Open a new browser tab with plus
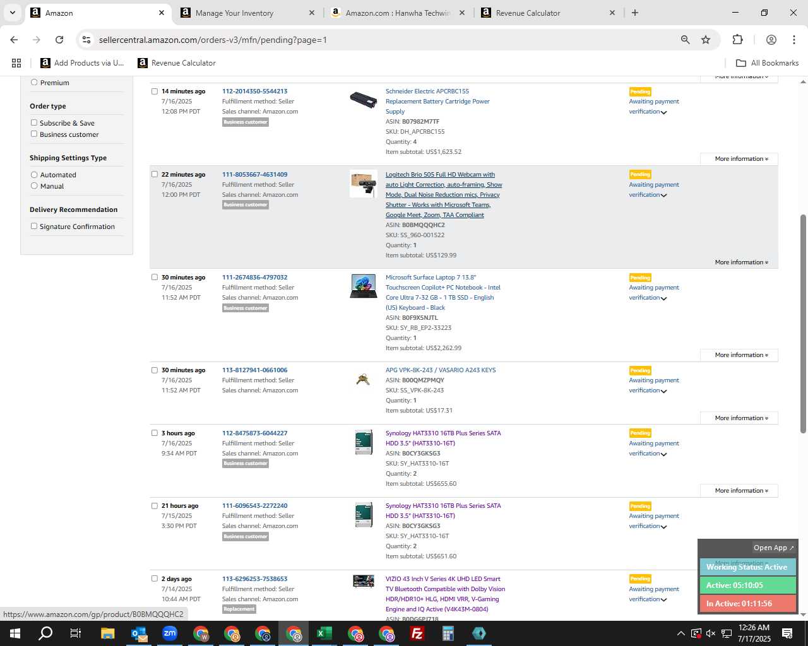 pos(635,13)
